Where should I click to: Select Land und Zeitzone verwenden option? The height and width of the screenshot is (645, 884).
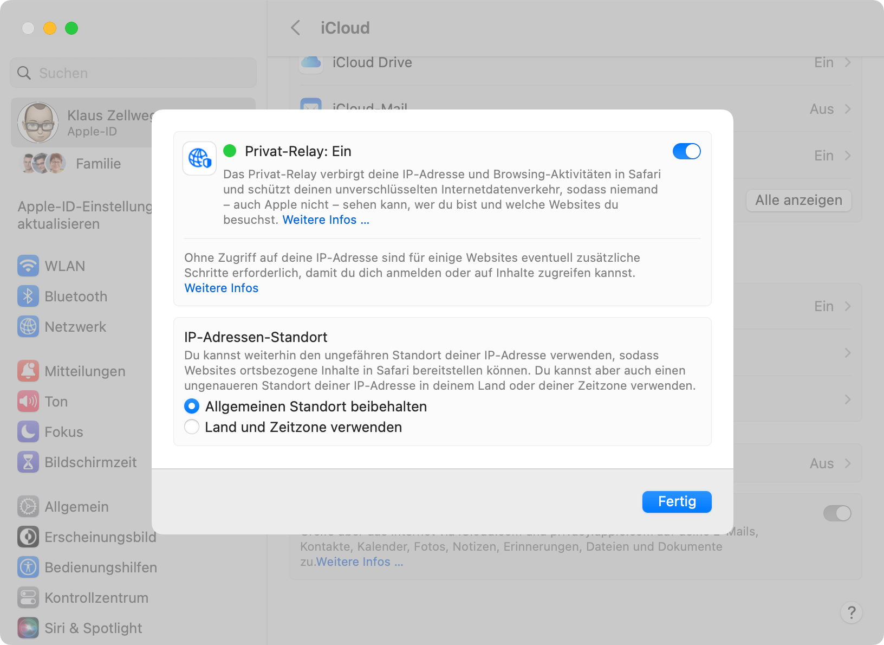192,427
